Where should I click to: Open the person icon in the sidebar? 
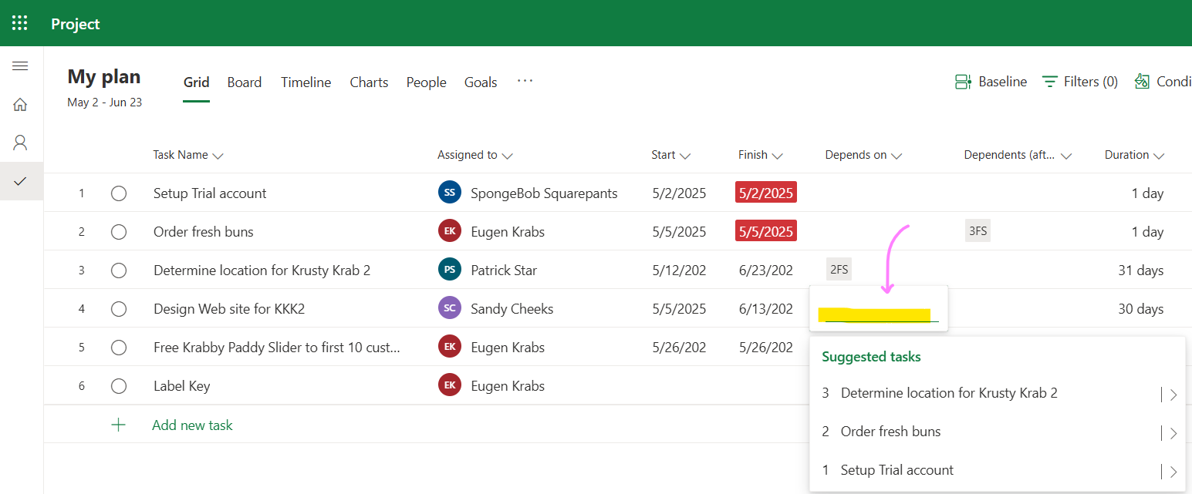20,143
